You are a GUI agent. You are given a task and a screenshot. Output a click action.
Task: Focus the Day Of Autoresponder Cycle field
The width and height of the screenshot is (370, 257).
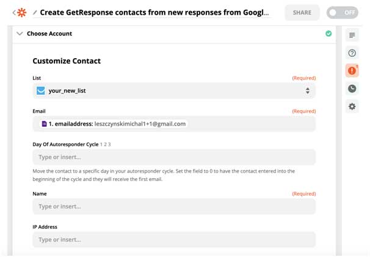[x=174, y=157]
